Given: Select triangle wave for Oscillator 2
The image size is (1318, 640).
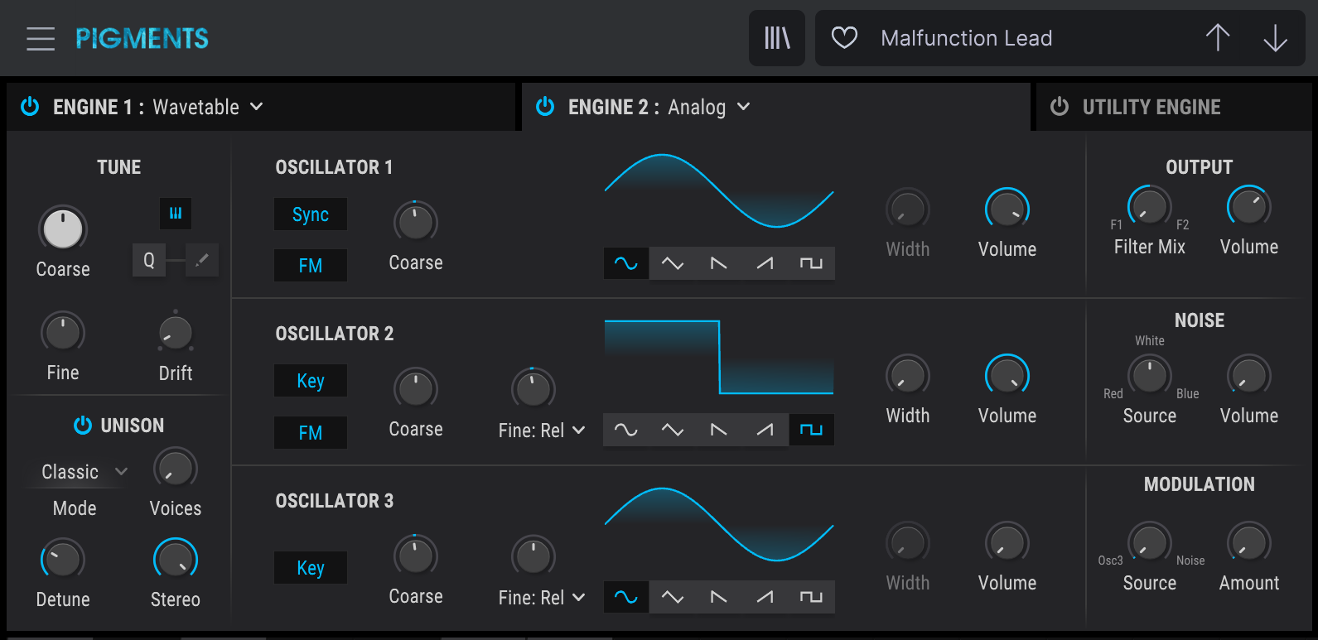Looking at the screenshot, I should coord(673,430).
